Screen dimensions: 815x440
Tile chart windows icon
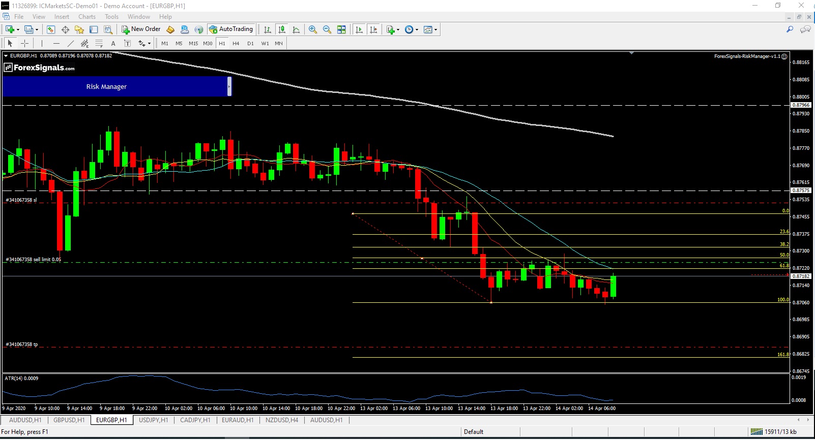[x=341, y=29]
